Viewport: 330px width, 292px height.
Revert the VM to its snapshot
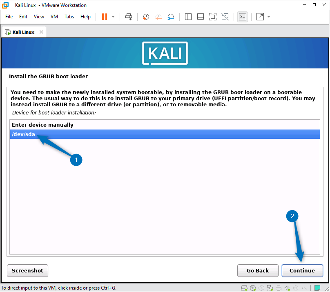click(158, 17)
